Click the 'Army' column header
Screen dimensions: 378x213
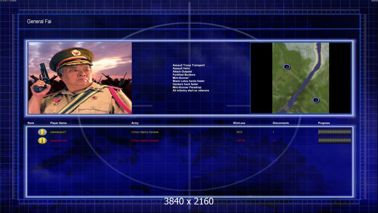pyautogui.click(x=135, y=123)
